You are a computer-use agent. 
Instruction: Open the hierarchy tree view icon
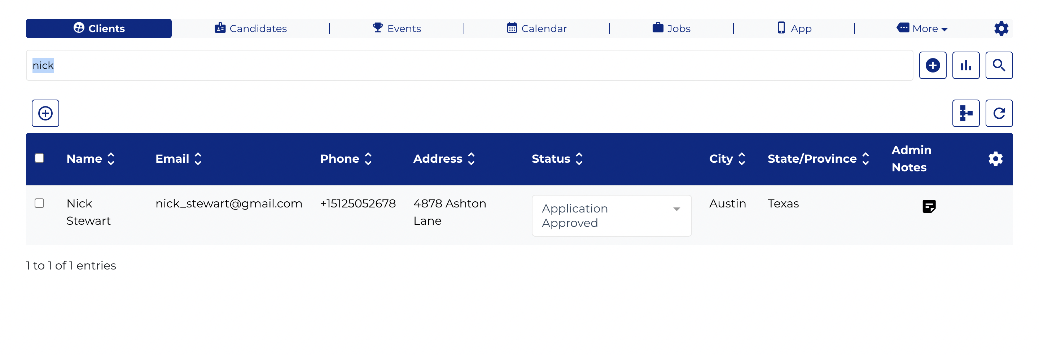coord(966,113)
